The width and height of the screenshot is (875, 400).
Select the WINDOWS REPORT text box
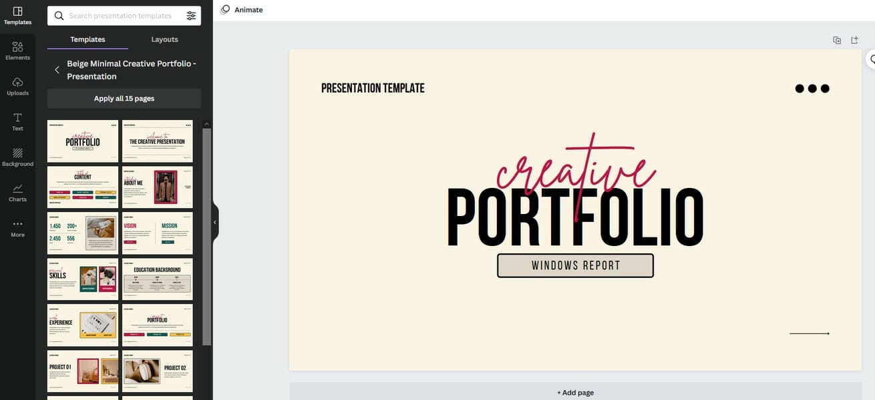pyautogui.click(x=575, y=265)
